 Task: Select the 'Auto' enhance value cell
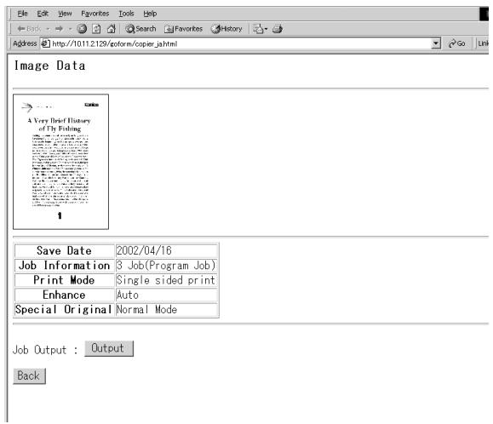167,295
